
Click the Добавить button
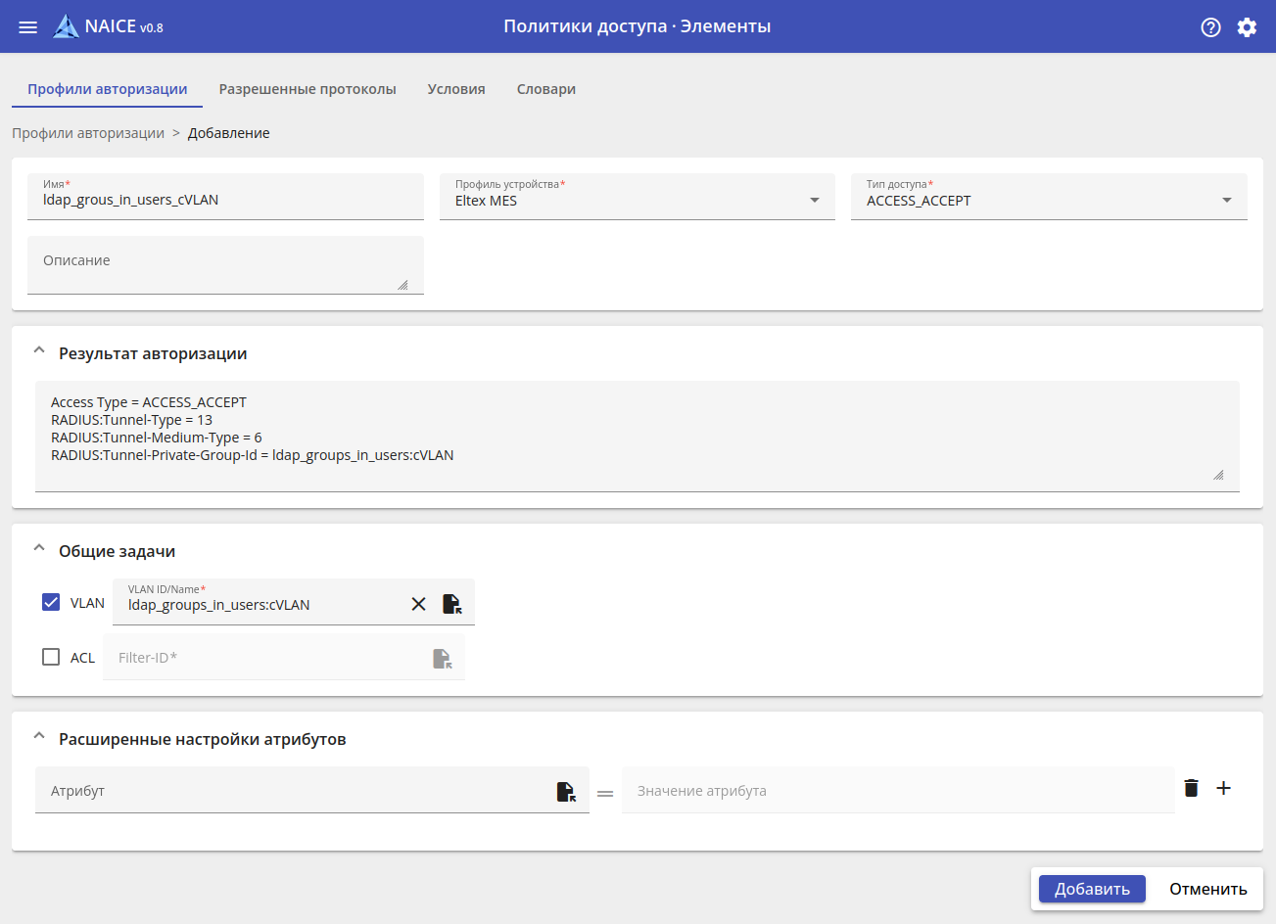click(x=1092, y=889)
